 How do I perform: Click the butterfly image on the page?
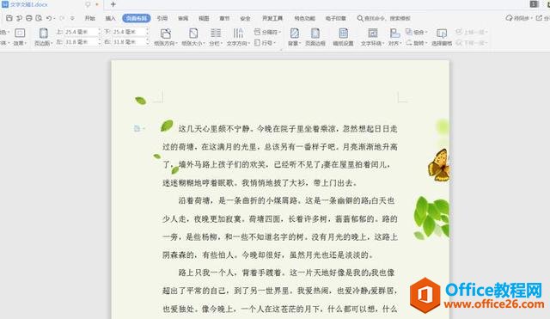pos(439,165)
